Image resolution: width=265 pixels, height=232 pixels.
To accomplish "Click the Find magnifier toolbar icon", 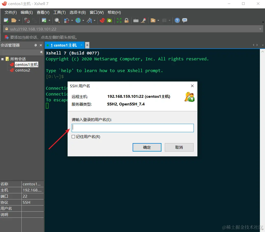I will point(57,20).
